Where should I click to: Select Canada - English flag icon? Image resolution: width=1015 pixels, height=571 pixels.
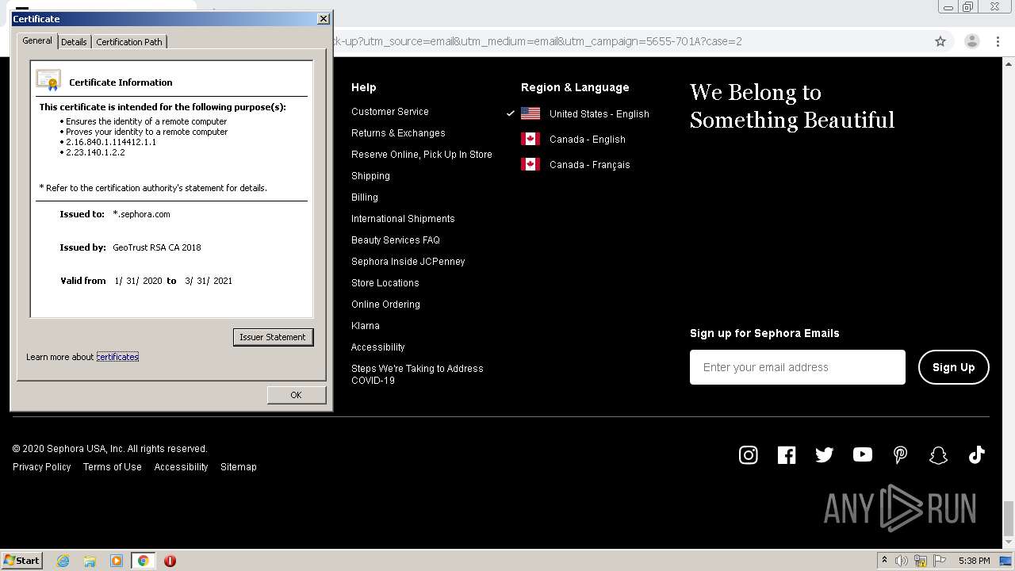point(530,139)
